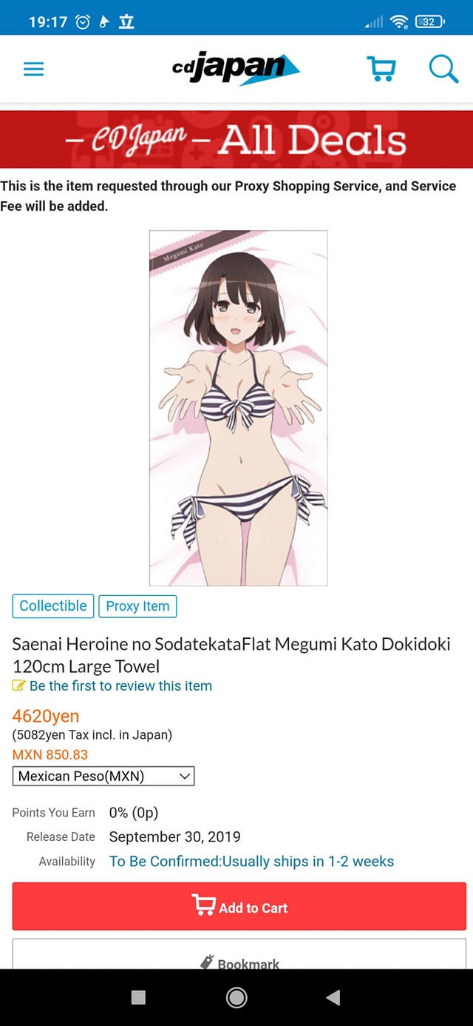The image size is (473, 1026).
Task: Tap the Android back triangle
Action: [x=333, y=997]
